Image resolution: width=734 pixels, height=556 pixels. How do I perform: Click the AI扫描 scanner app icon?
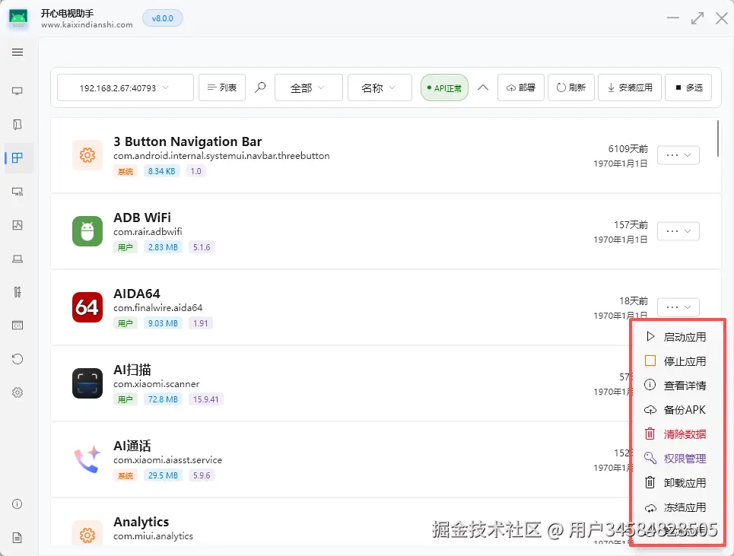point(87,383)
